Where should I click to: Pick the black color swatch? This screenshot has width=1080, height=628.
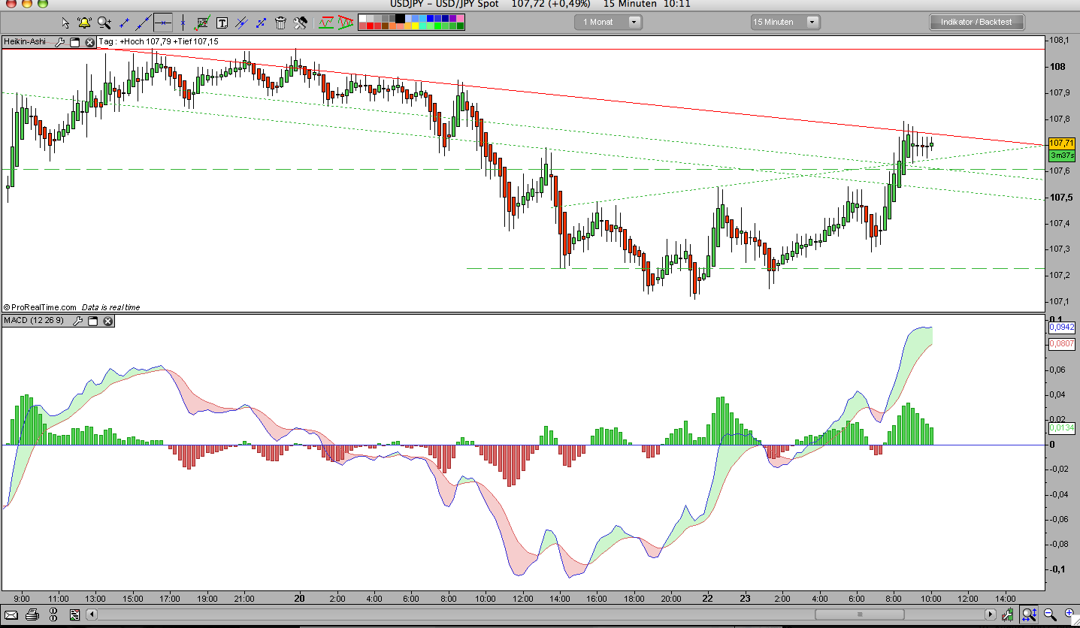tap(400, 18)
